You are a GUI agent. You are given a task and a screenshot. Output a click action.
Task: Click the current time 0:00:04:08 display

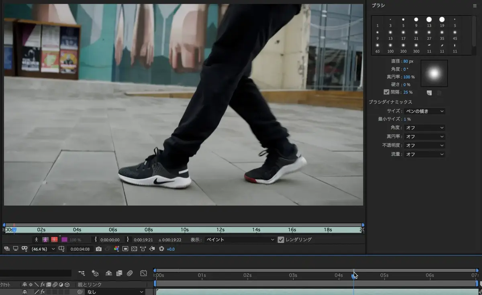coord(79,249)
